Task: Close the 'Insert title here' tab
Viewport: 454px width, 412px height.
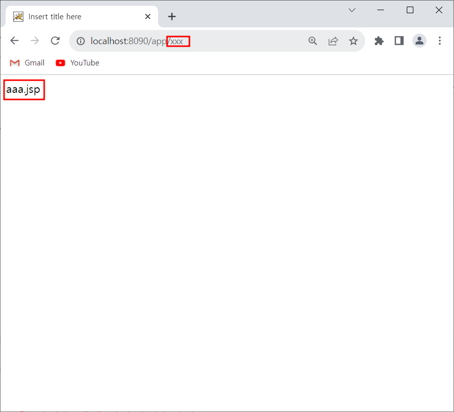Action: coord(148,17)
